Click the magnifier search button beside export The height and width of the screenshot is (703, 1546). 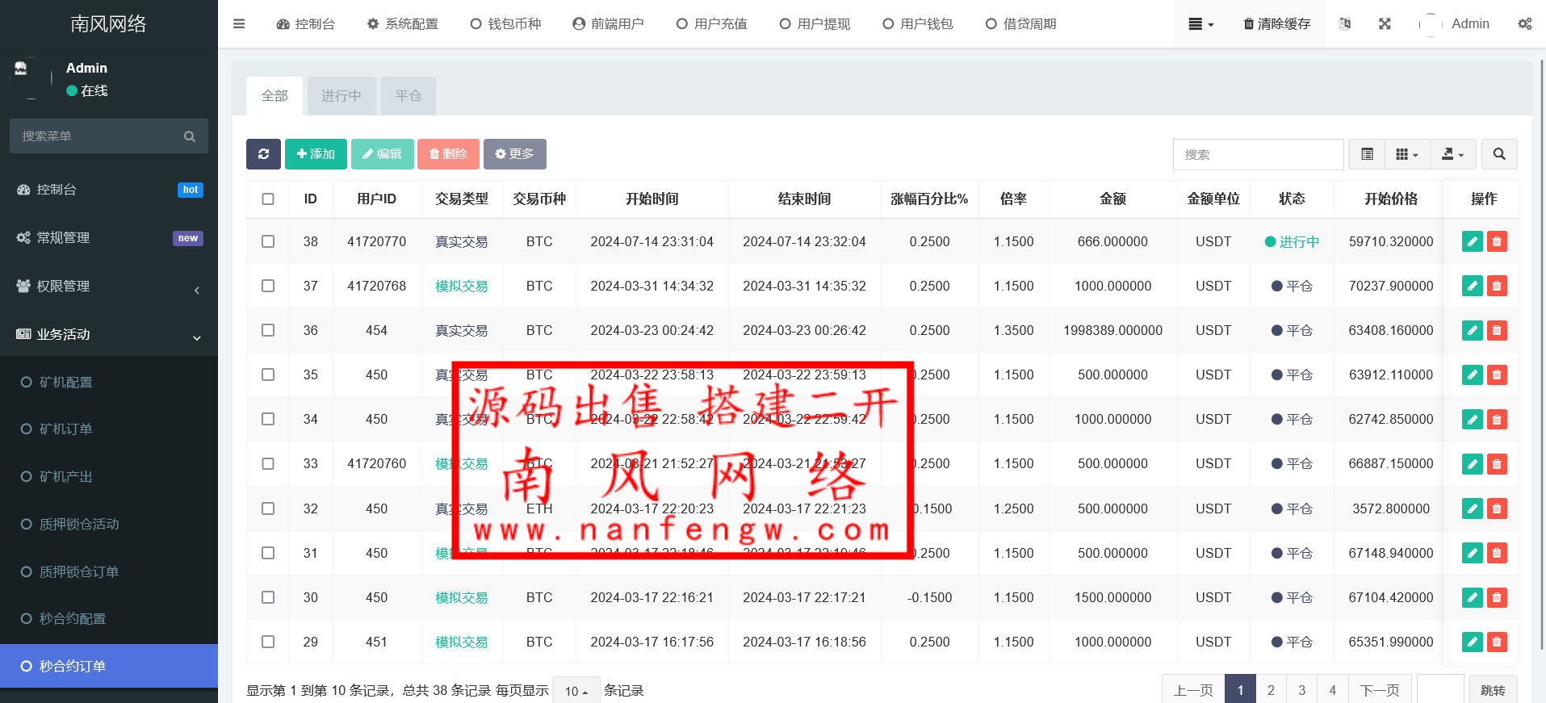[x=1499, y=154]
